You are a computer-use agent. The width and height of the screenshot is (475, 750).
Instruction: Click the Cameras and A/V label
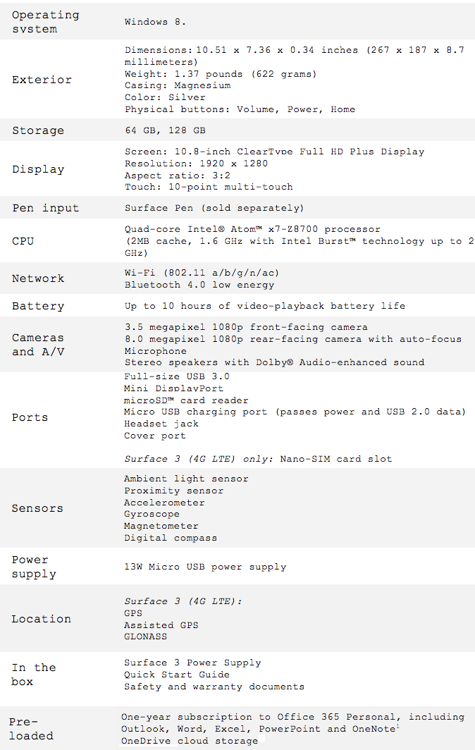click(38, 345)
